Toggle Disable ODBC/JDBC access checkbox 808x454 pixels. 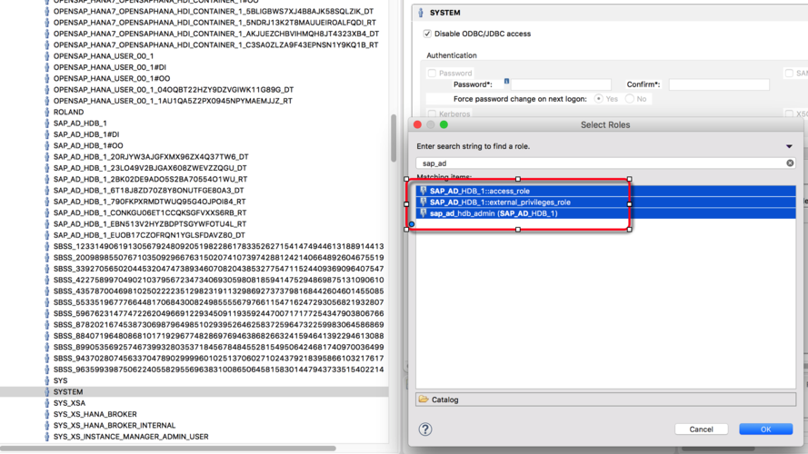(x=427, y=34)
